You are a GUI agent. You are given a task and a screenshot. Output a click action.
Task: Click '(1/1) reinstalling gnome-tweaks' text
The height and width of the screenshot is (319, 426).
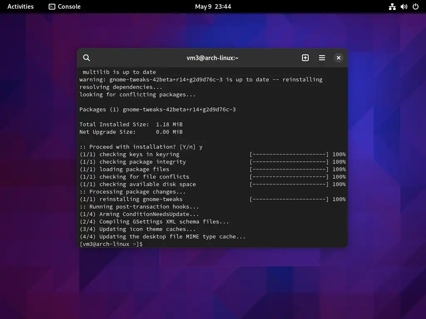click(x=131, y=199)
